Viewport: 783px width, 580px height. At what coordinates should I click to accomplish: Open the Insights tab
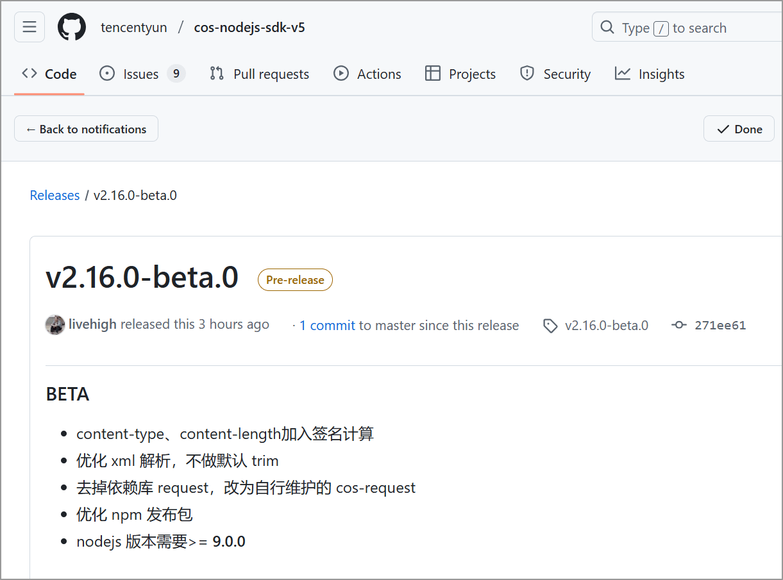pos(650,74)
